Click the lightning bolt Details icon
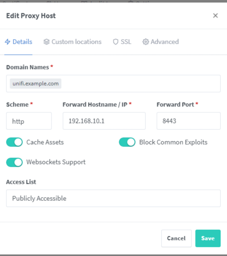This screenshot has height=256, width=227. [7, 42]
